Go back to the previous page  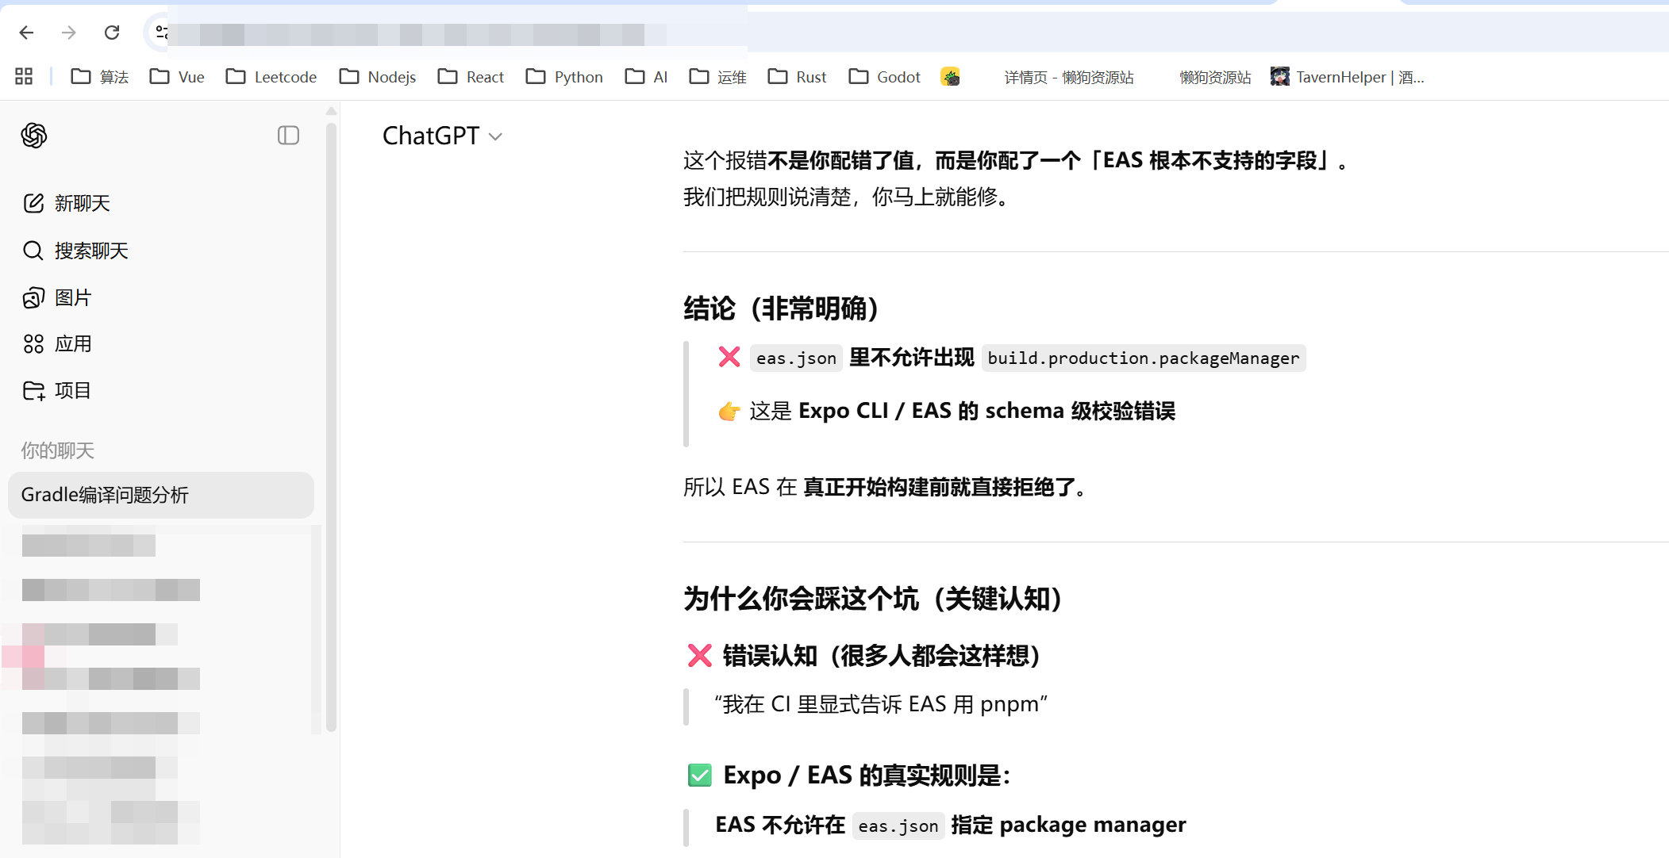(26, 33)
